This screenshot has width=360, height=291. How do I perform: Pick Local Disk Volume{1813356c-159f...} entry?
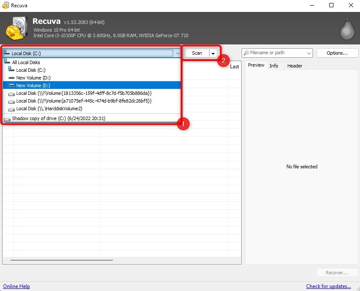[91, 93]
